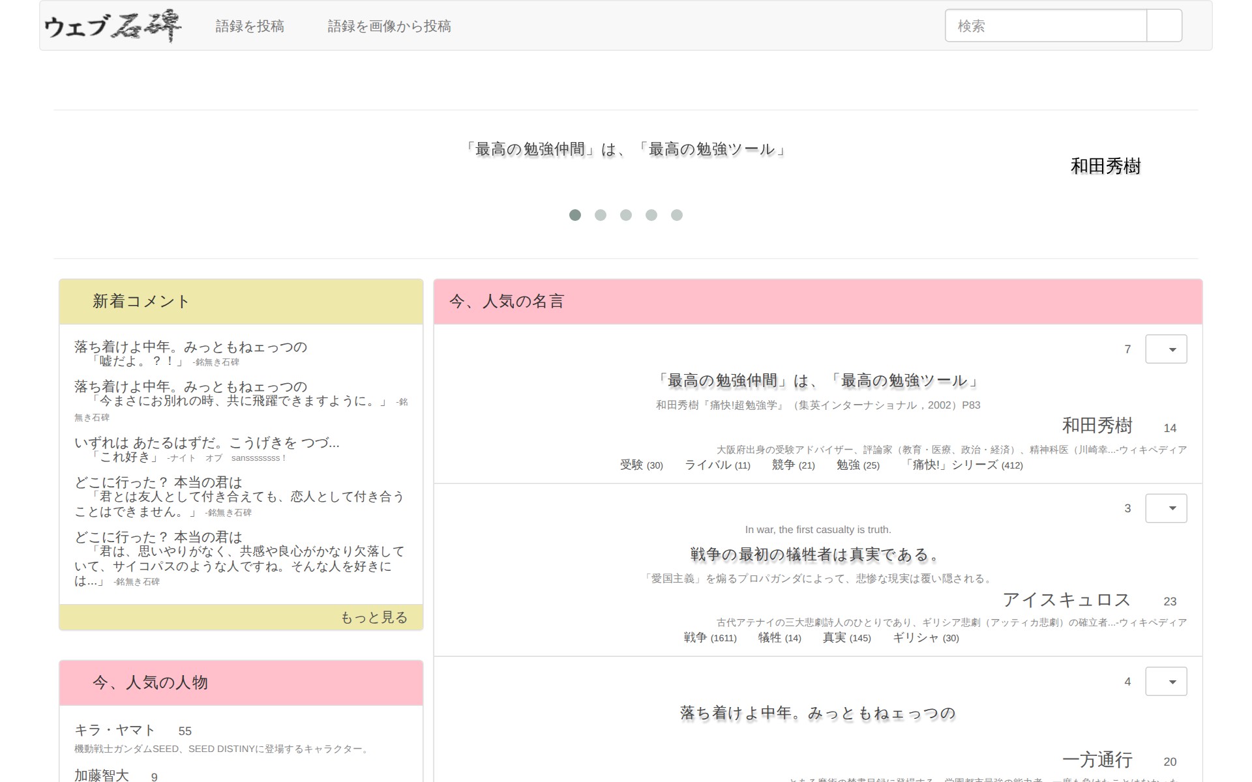The width and height of the screenshot is (1252, 782).
Task: Open the 語録を画像から投稿 nav item
Action: 389,26
